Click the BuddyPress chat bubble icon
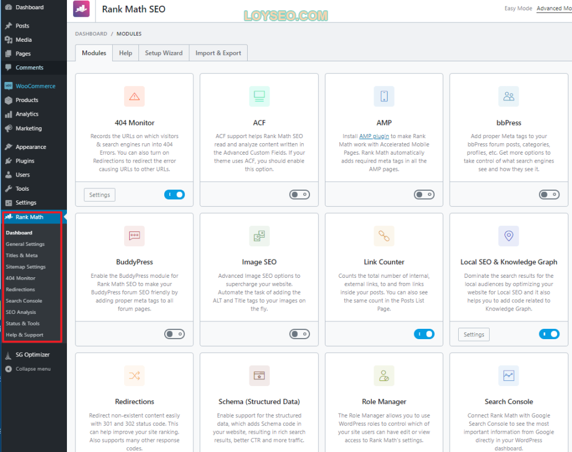572x452 pixels. [x=134, y=235]
